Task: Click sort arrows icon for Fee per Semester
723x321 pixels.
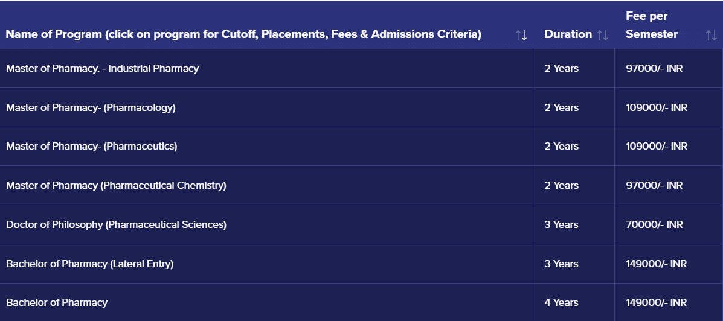Action: [x=711, y=35]
